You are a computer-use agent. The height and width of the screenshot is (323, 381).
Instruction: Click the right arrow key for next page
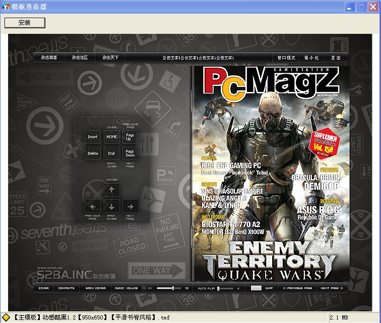(130, 206)
